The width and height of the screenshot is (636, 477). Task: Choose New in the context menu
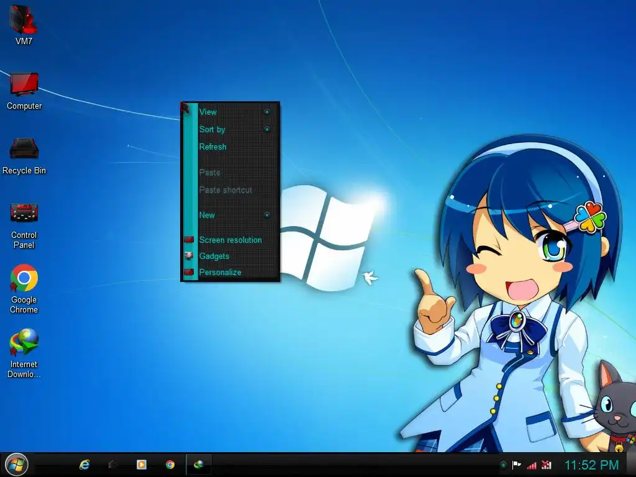(x=230, y=215)
